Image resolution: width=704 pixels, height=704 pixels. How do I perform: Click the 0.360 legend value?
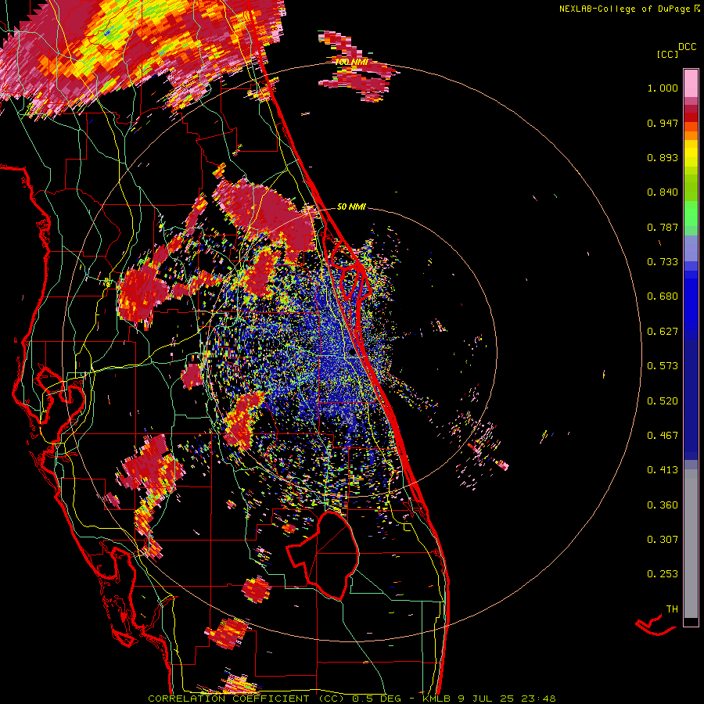[663, 505]
